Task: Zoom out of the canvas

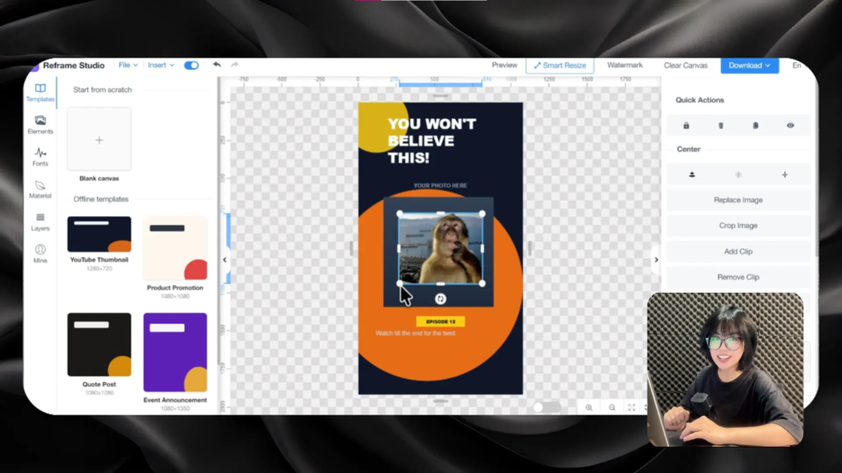Action: point(612,407)
